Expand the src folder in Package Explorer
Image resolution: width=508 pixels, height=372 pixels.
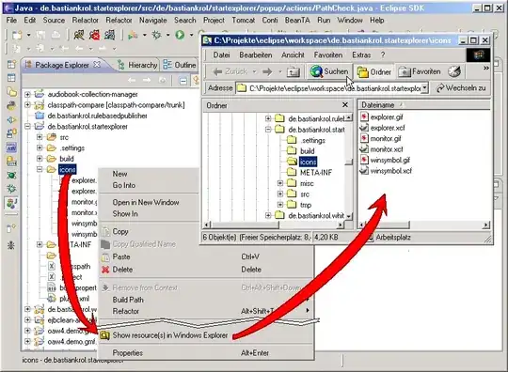pos(40,137)
